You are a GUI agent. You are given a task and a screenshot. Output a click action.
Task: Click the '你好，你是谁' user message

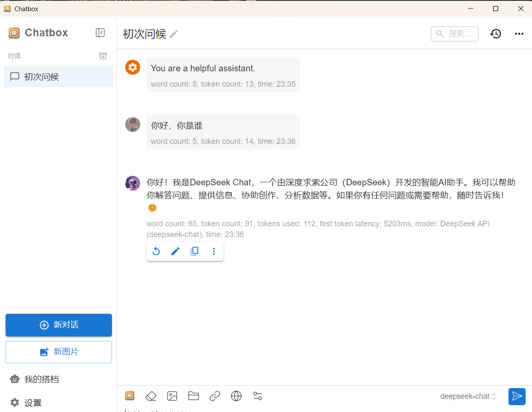[x=176, y=126]
